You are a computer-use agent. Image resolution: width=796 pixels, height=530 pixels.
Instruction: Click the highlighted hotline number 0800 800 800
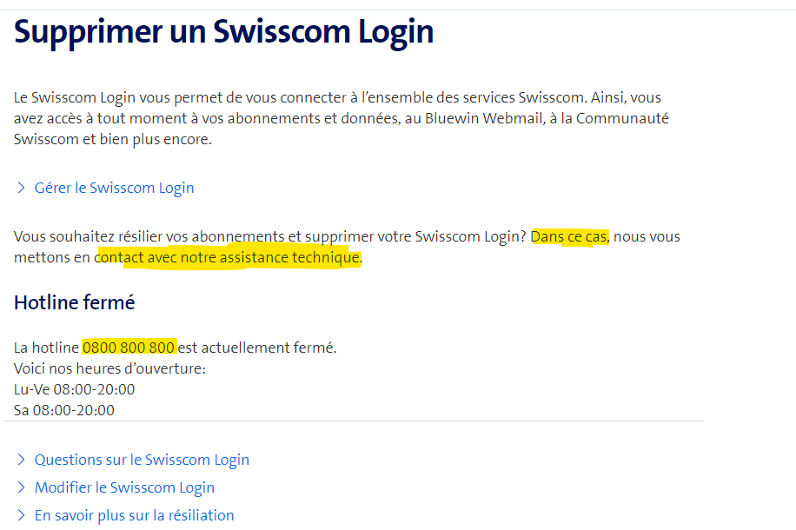click(129, 348)
